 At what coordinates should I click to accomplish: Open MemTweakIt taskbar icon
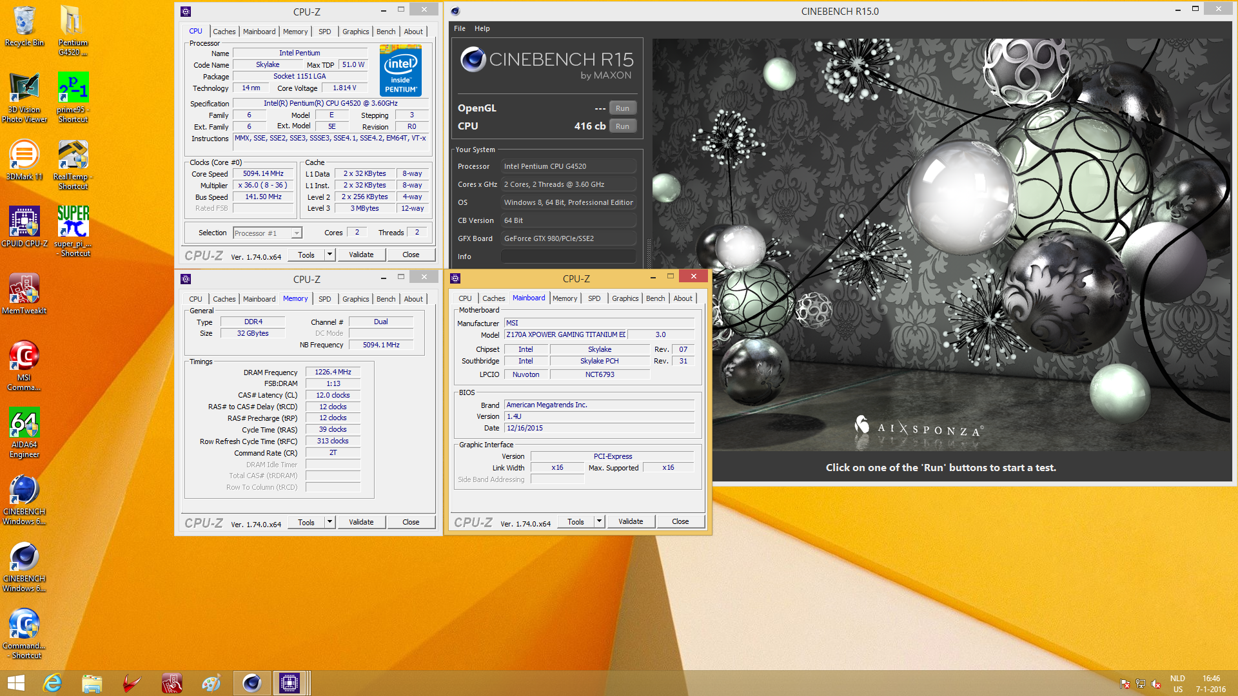point(172,683)
